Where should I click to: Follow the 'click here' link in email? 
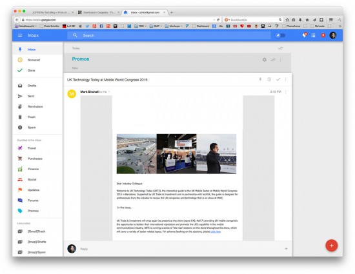(x=216, y=231)
